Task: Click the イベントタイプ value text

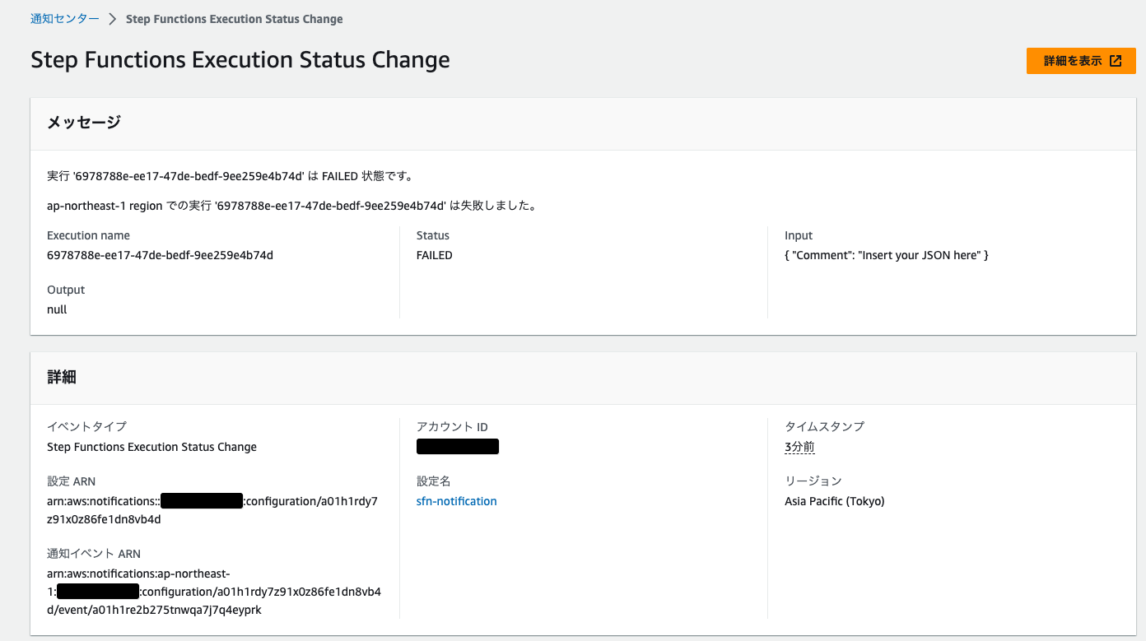Action: coord(151,446)
